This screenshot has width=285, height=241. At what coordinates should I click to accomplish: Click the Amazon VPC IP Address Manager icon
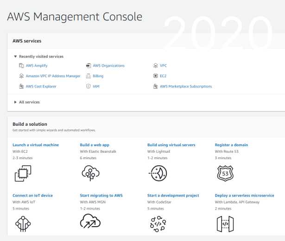(x=21, y=76)
